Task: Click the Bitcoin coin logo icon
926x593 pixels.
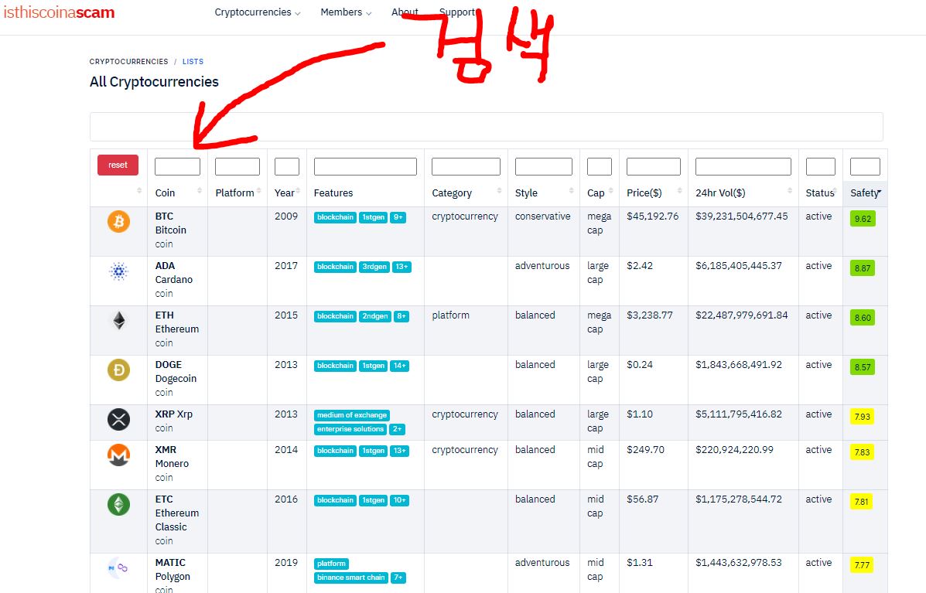Action: pyautogui.click(x=118, y=221)
